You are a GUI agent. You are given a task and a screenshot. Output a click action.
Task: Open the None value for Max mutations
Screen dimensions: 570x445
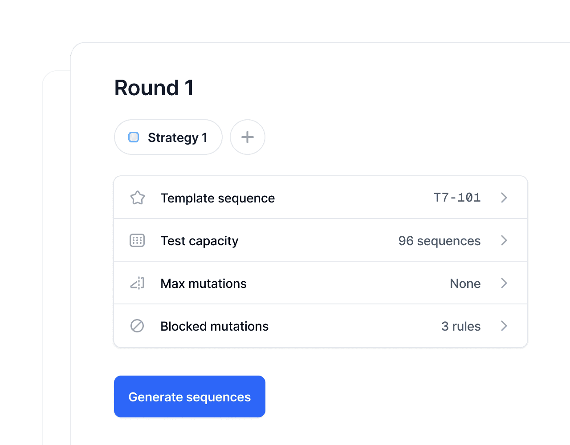click(465, 283)
